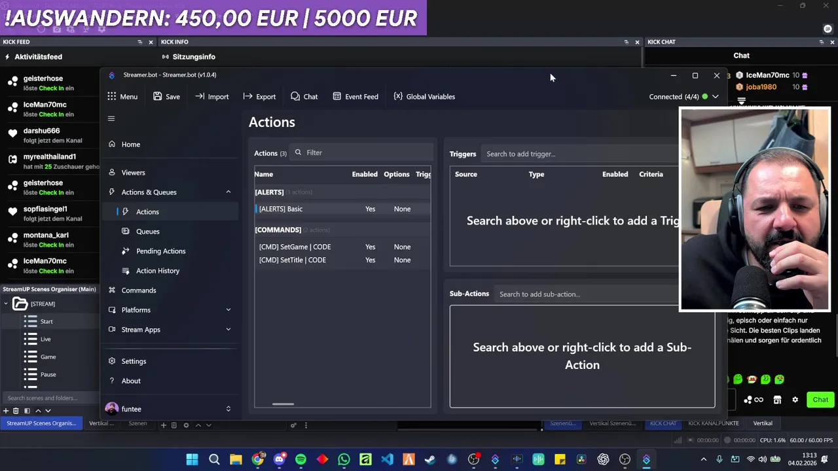Switch to KICK CHAT tab at bottom
Image resolution: width=838 pixels, height=471 pixels.
(x=663, y=423)
